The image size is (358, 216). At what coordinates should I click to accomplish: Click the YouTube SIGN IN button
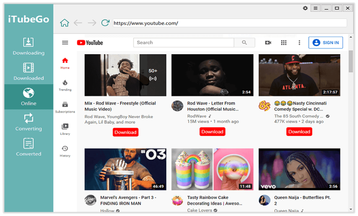pyautogui.click(x=326, y=43)
